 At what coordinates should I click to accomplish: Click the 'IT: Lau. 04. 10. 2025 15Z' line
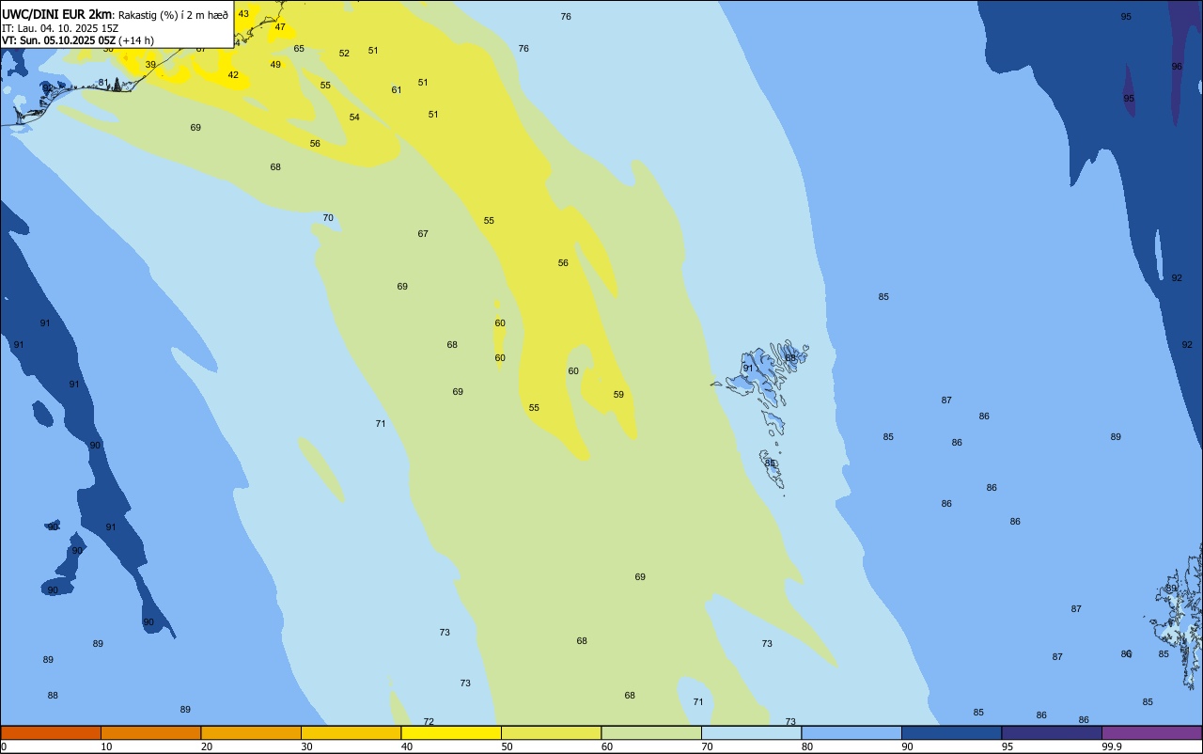coord(60,28)
